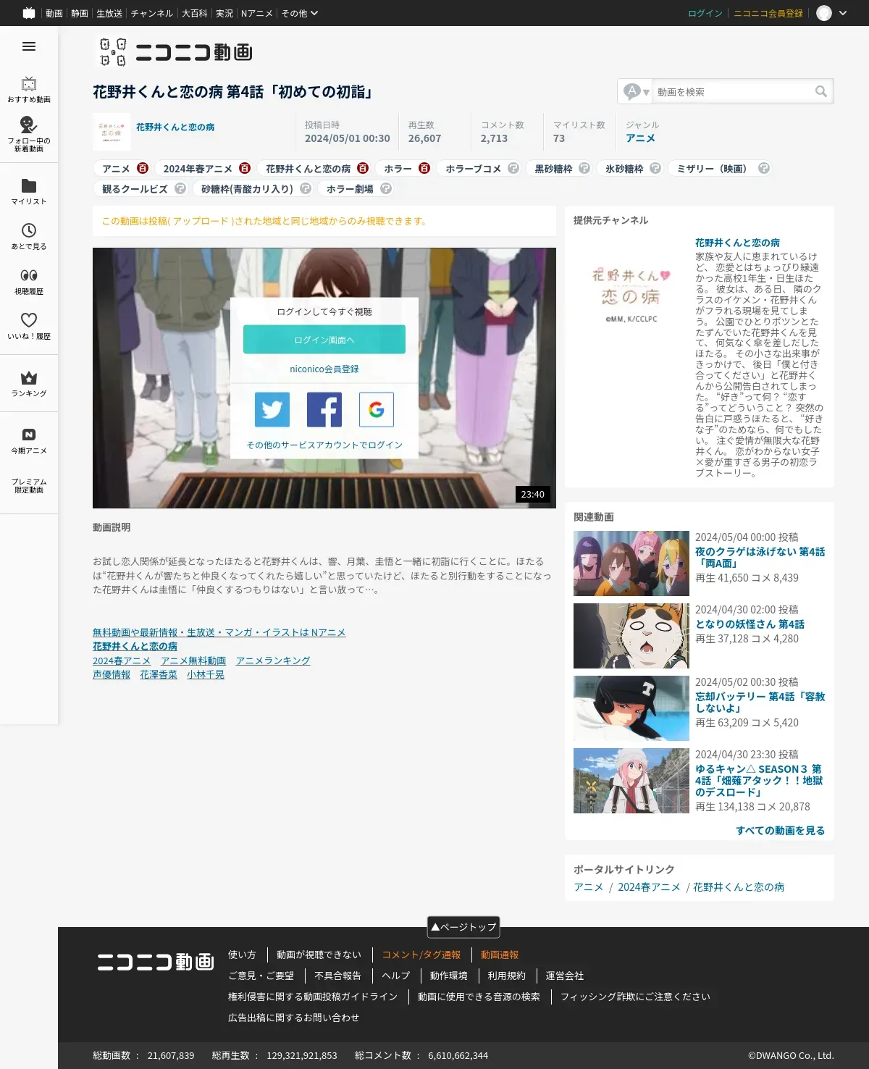This screenshot has height=1069, width=869.
Task: Expand the その他 dropdown in the top bar
Action: (300, 13)
